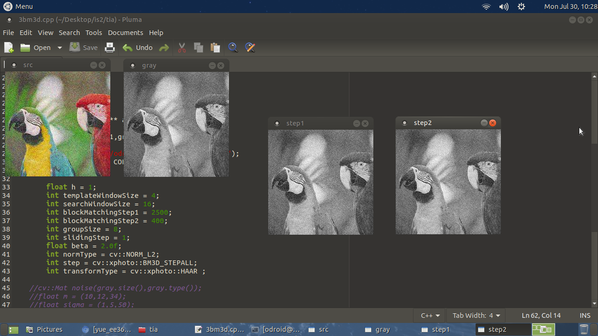Open the Edit menu
Viewport: 598px width, 336px height.
(x=26, y=33)
